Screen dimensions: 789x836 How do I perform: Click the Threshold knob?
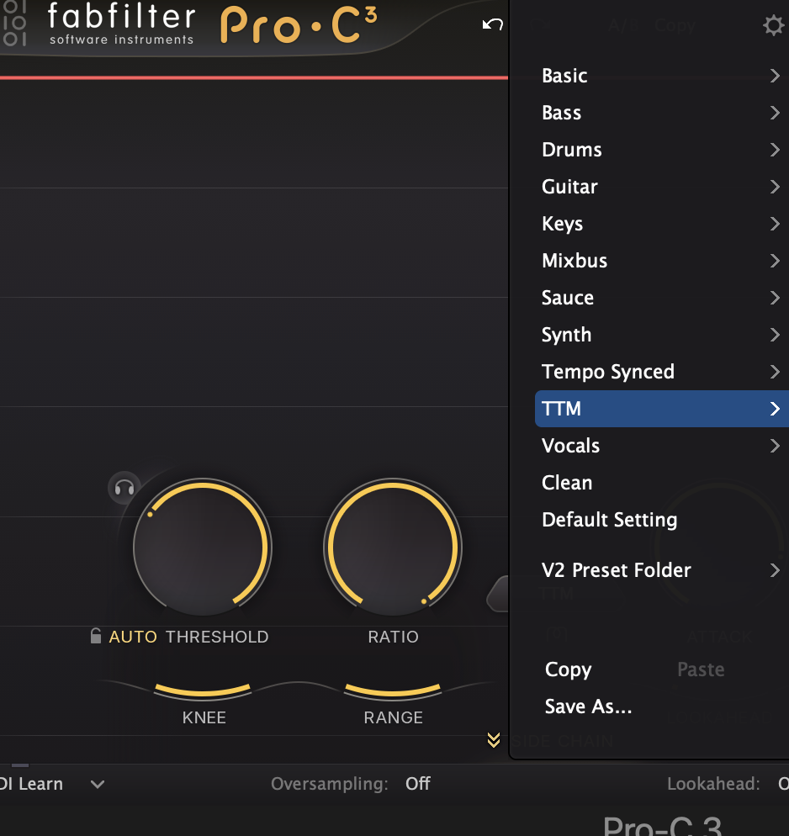pyautogui.click(x=203, y=548)
